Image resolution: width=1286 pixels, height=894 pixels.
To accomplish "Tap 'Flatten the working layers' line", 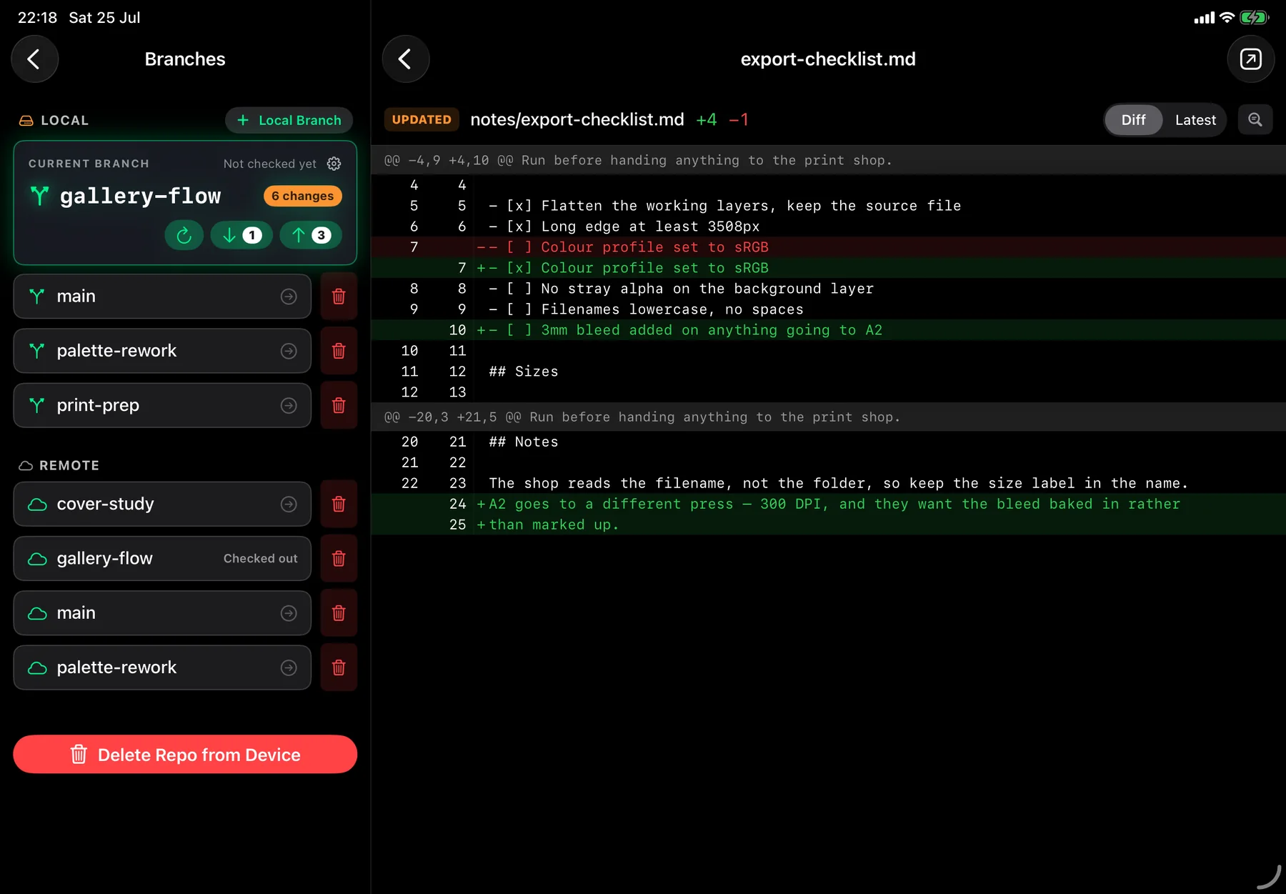I will click(829, 206).
